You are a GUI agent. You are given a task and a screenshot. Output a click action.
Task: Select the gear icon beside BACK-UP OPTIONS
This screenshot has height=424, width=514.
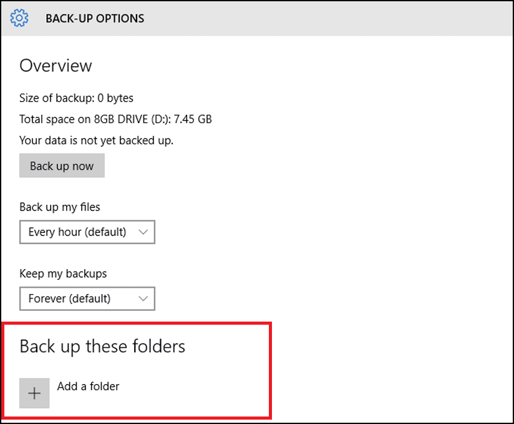19,18
